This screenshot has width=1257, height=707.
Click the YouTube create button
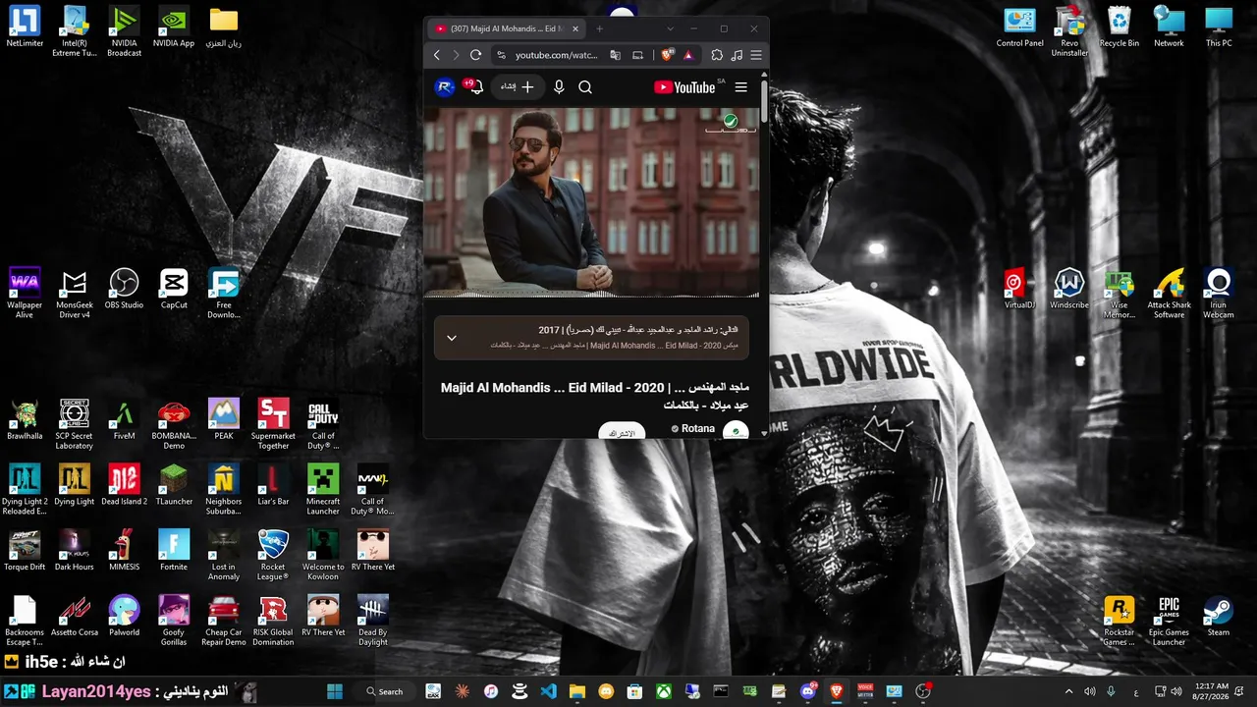tap(517, 86)
